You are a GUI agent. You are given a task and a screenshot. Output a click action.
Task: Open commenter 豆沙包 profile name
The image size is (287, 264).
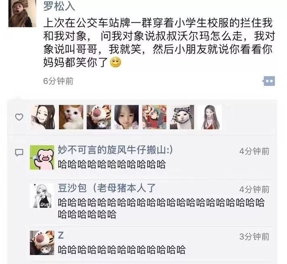pyautogui.click(x=107, y=188)
